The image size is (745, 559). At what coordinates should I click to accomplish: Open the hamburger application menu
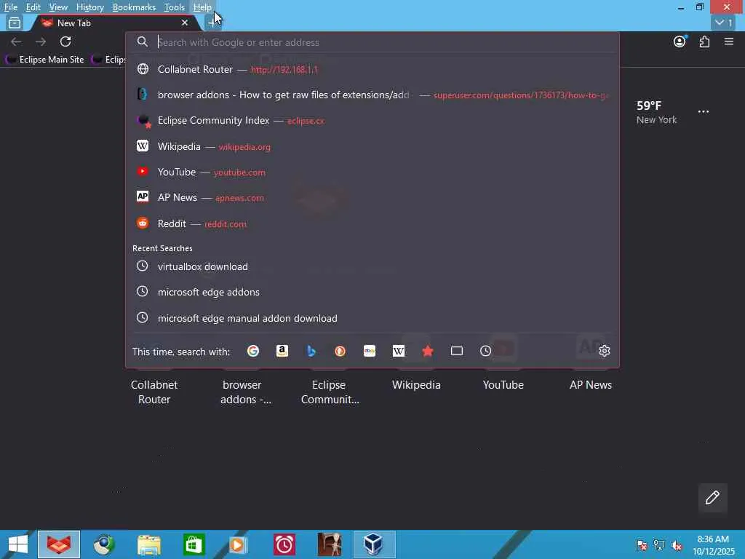click(729, 41)
